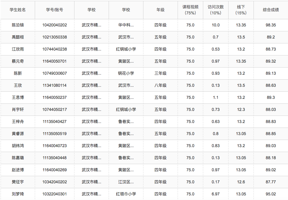The image size is (288, 200).
Task: Click student name 樊征宇
Action: (18, 182)
